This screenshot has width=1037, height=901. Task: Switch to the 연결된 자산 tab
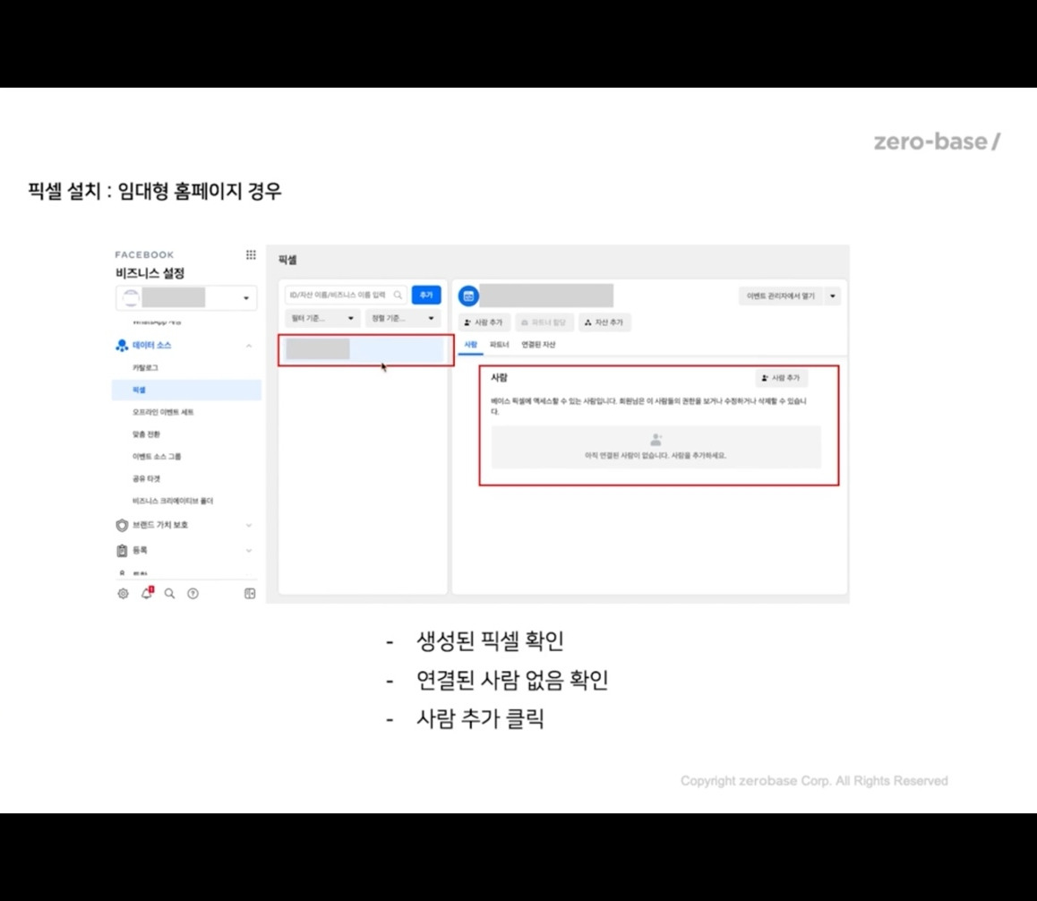coord(538,345)
